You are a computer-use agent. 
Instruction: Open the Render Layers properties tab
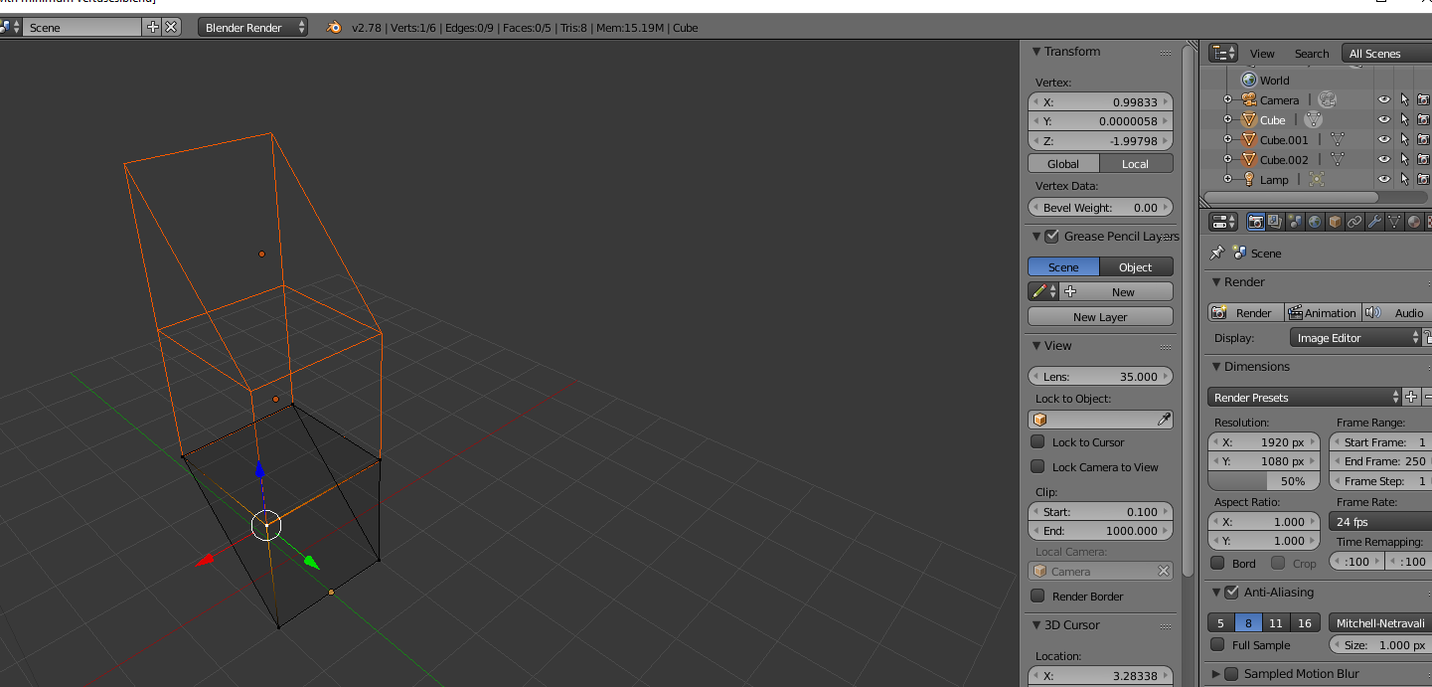1275,222
